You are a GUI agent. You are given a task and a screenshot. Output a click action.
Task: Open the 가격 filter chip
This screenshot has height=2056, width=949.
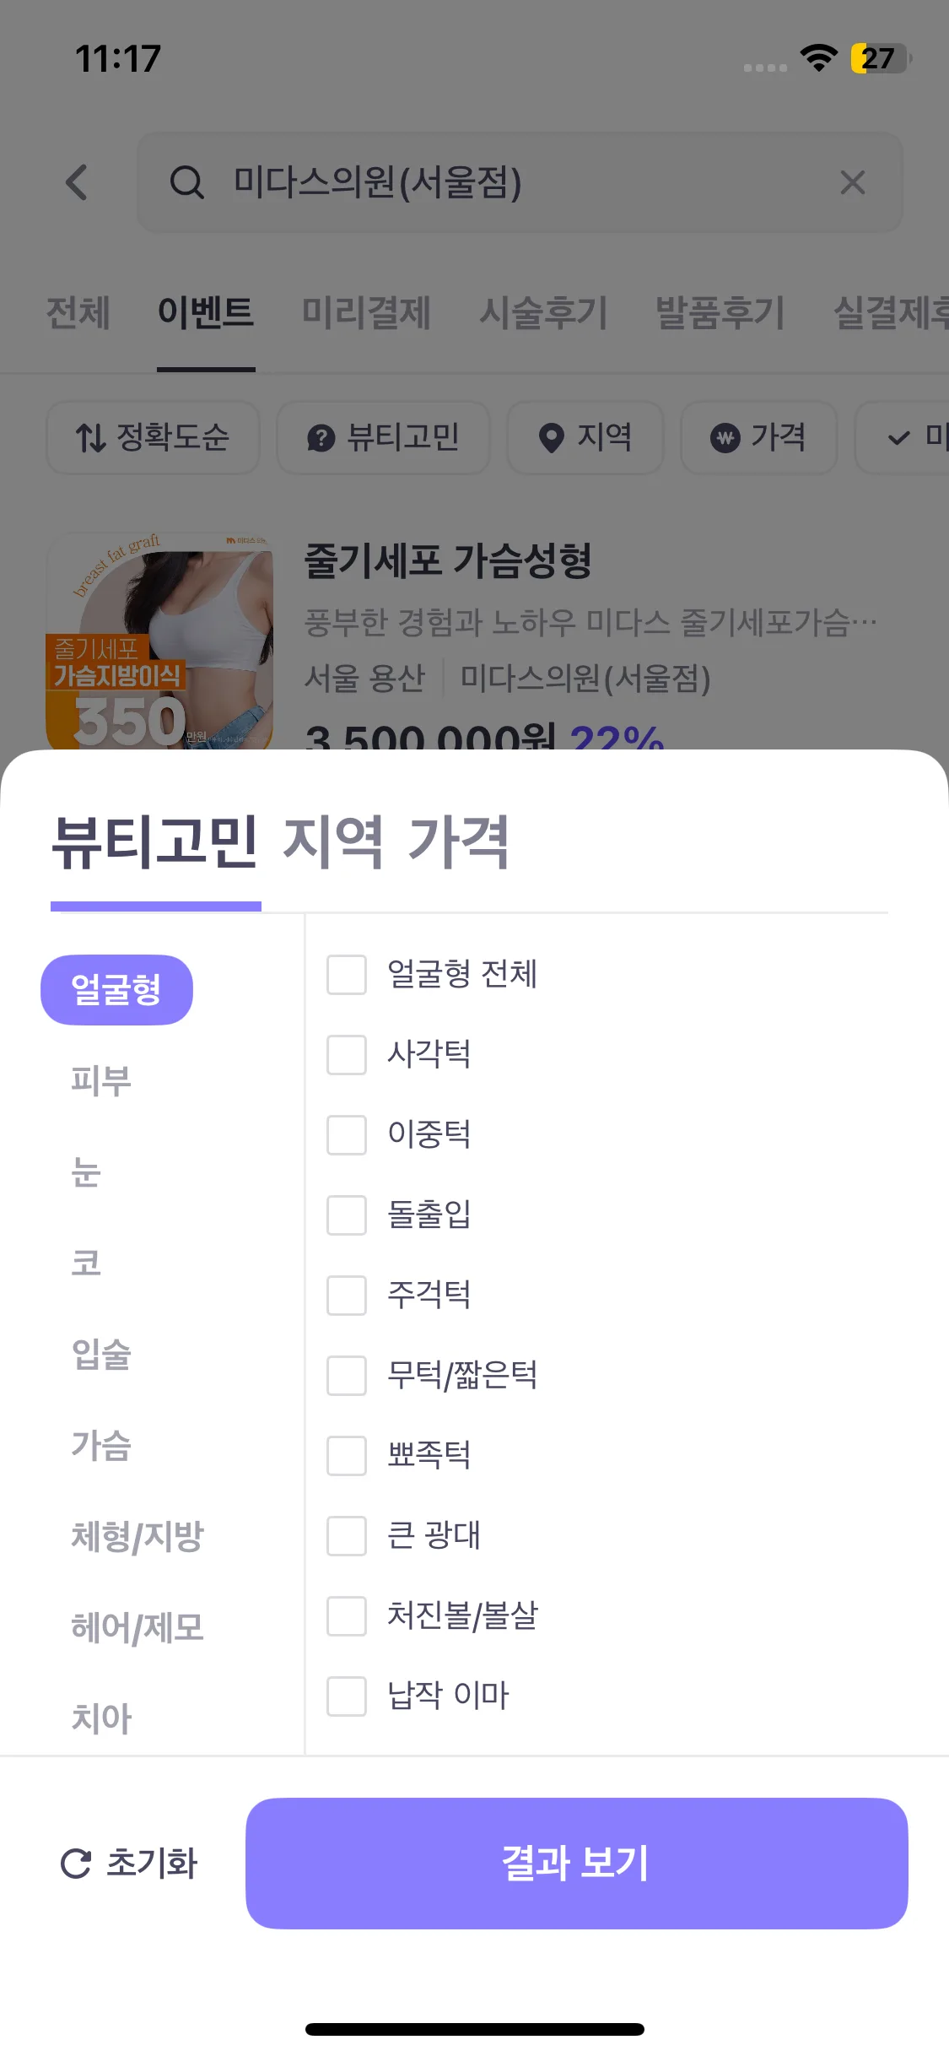758,437
